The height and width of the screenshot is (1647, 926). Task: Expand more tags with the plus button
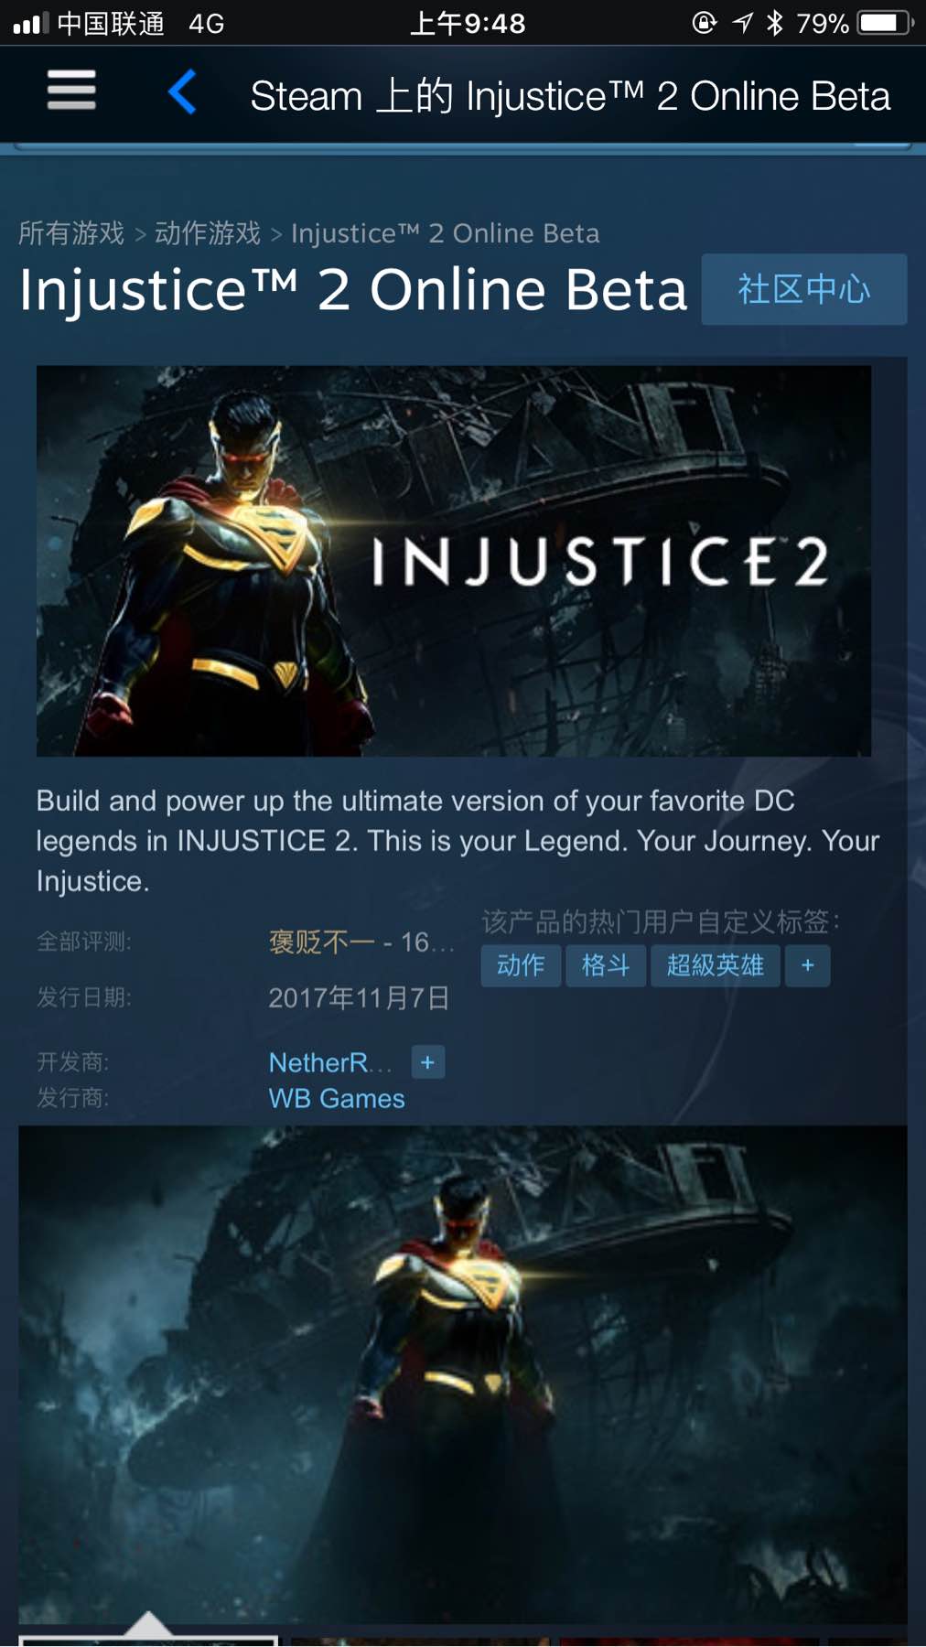808,966
